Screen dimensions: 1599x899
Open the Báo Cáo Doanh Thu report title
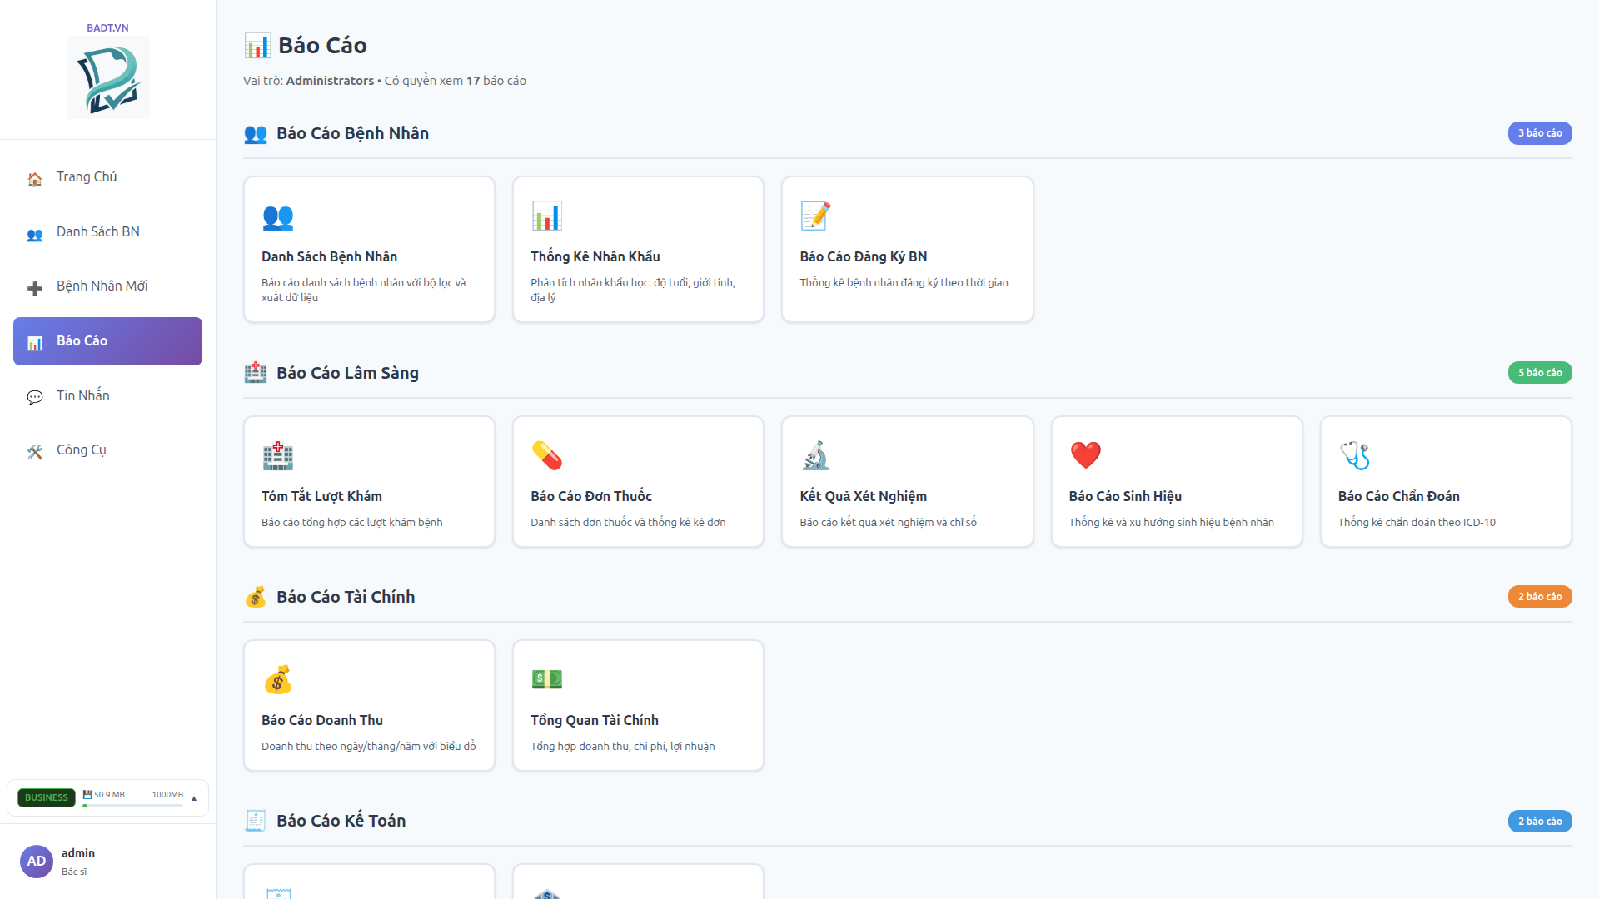coord(322,720)
